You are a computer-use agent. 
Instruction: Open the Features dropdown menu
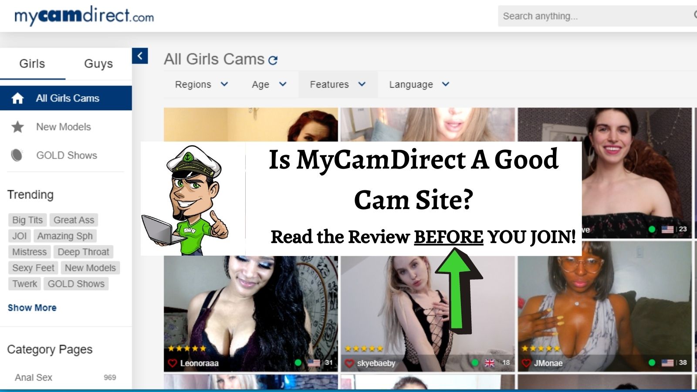pyautogui.click(x=338, y=84)
